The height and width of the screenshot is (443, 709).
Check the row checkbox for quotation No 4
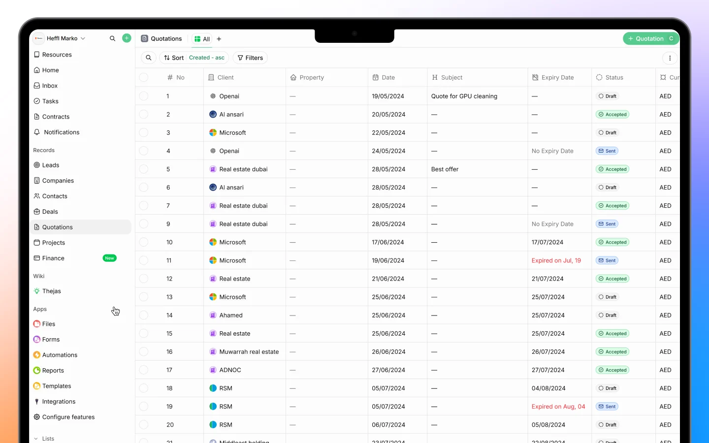coord(144,151)
